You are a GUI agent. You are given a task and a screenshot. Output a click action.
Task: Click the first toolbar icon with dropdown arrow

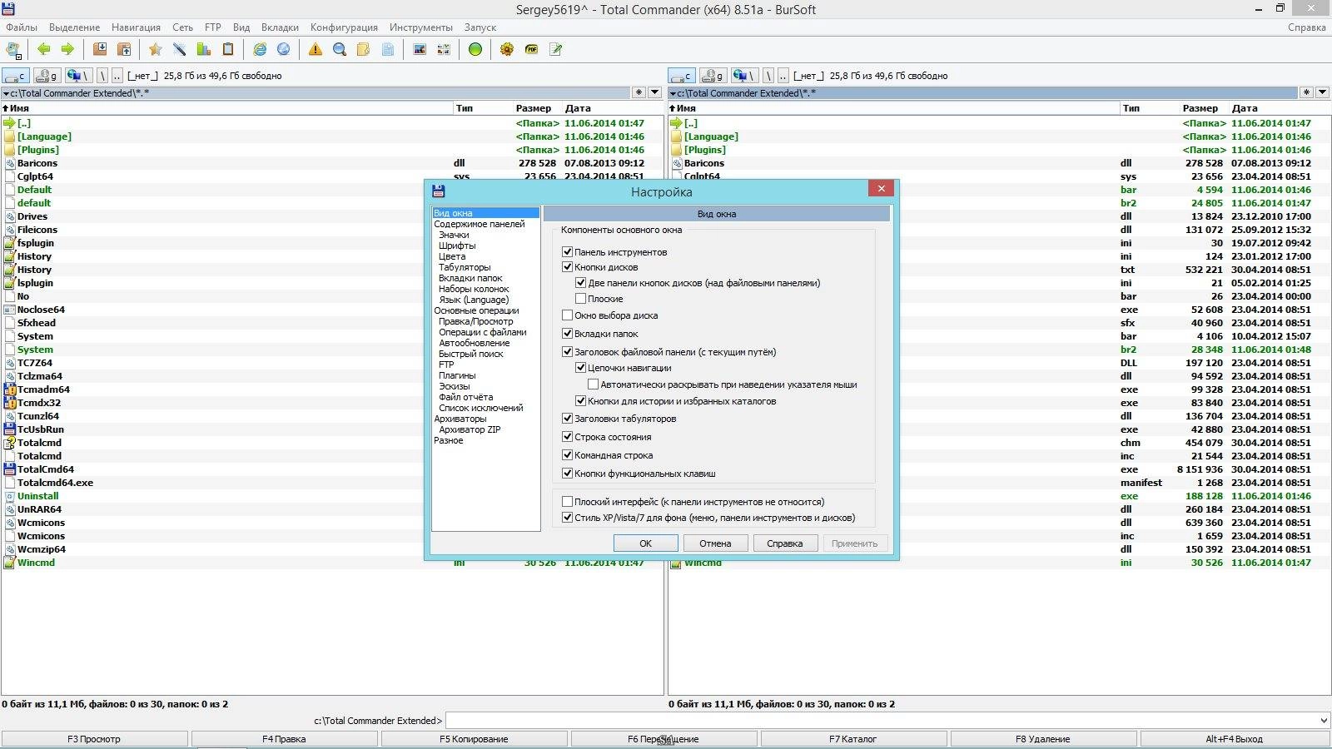(14, 49)
